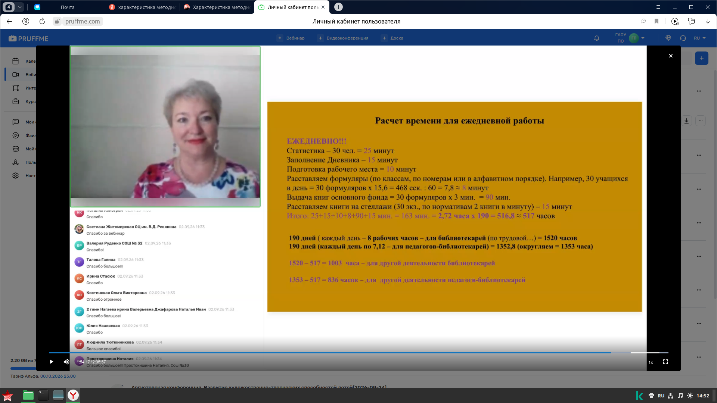Open the file manager in the taskbar
The image size is (717, 403).
pos(28,395)
